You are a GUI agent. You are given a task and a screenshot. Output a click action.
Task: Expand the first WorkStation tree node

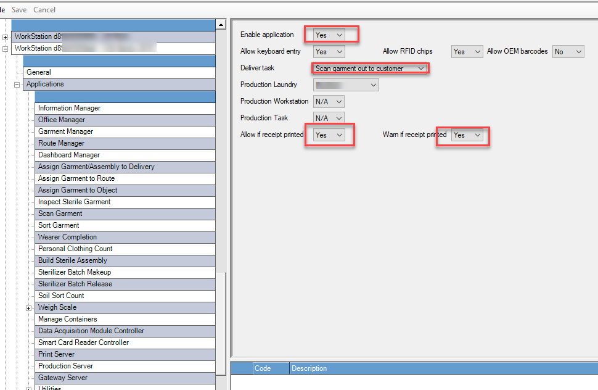[4, 36]
